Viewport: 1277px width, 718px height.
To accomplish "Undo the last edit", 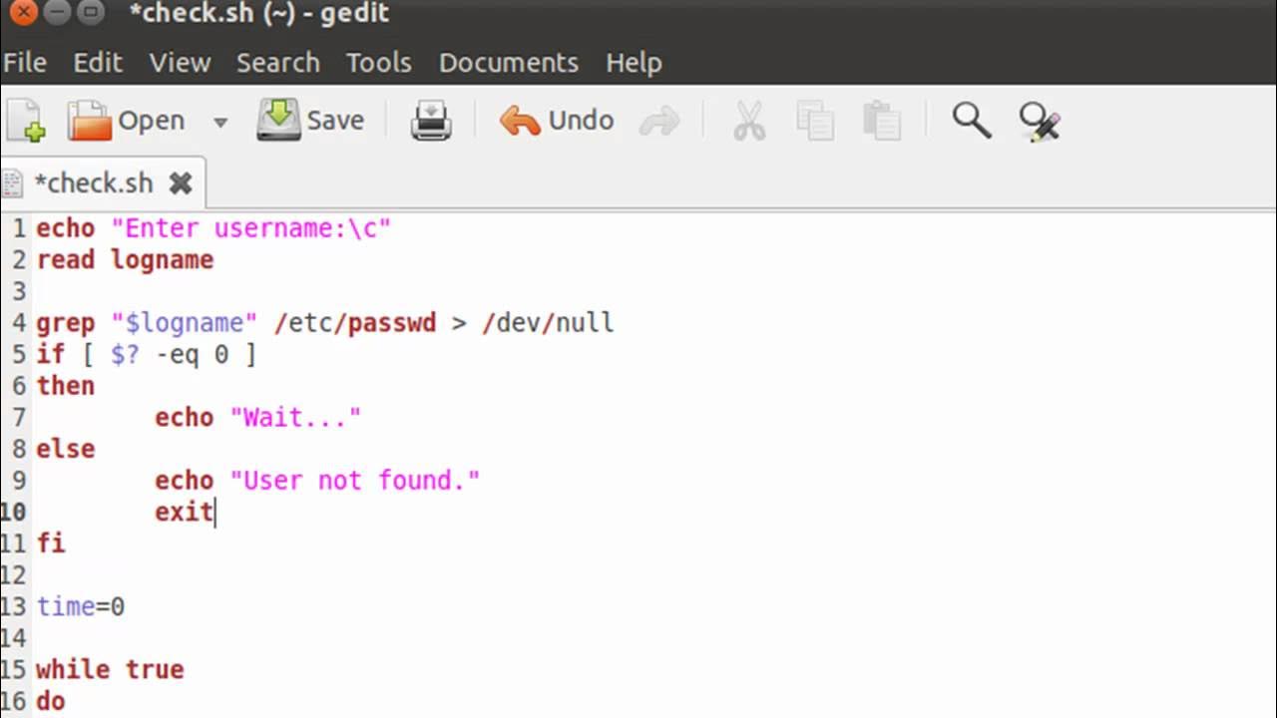I will [557, 121].
